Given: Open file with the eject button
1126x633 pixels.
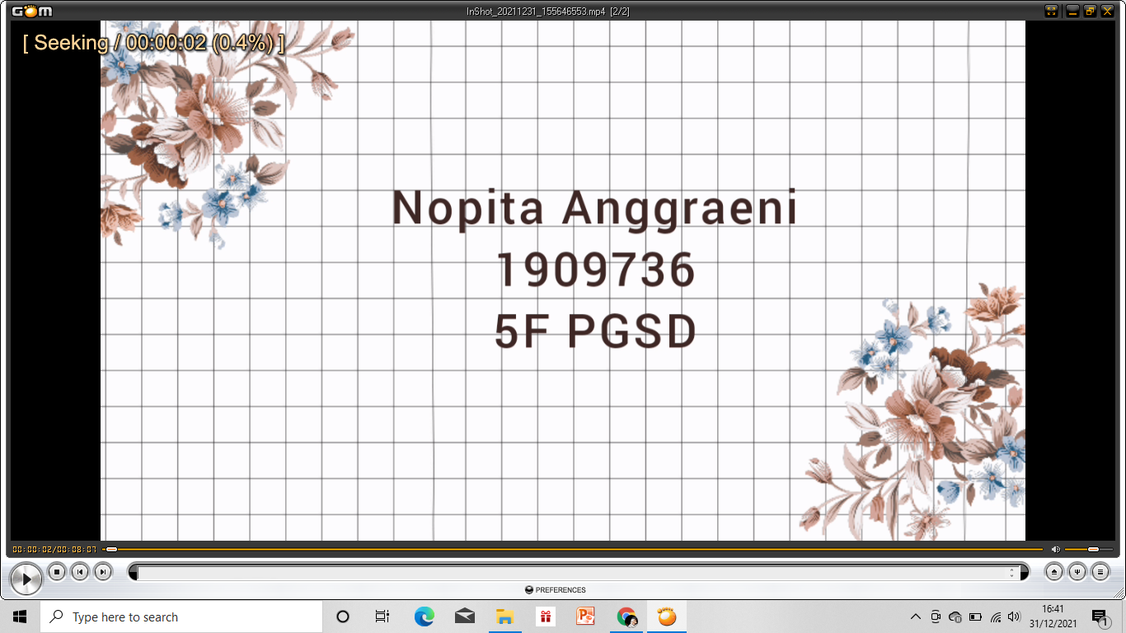Looking at the screenshot, I should click(x=1054, y=571).
